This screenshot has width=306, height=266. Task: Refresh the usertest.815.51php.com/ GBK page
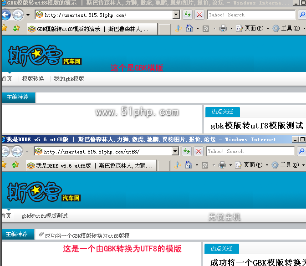[x=188, y=15]
